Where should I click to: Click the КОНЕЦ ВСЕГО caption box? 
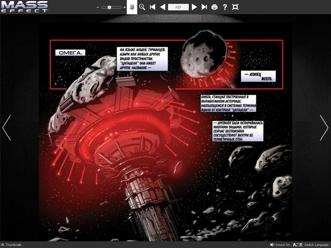point(258,76)
